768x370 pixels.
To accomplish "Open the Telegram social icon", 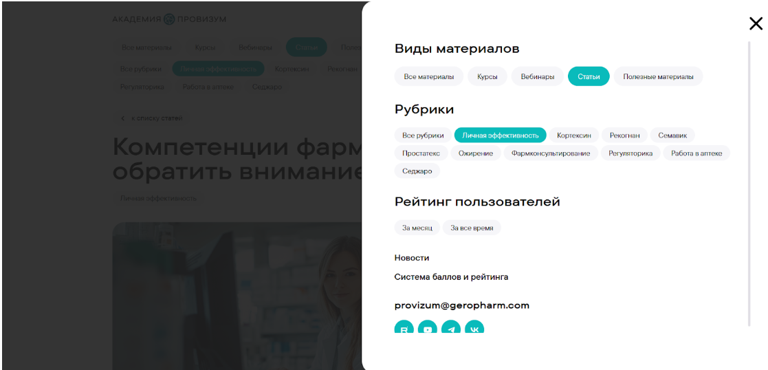I will [x=451, y=327].
